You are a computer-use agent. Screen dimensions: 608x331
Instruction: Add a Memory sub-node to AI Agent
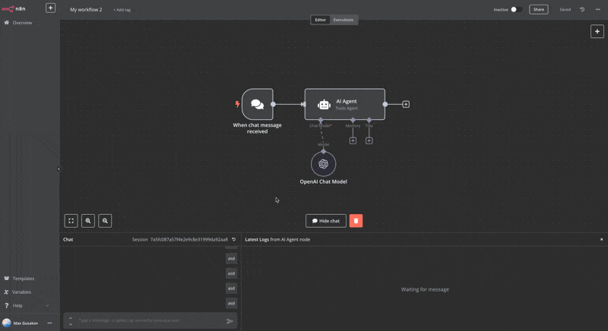(x=353, y=141)
